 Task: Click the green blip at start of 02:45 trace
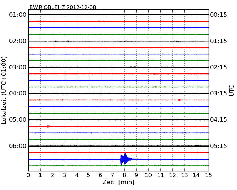[x=32, y=61]
